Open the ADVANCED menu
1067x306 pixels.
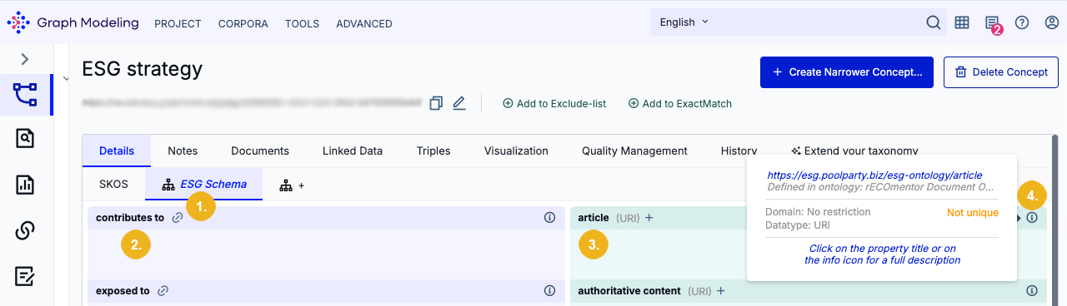tap(364, 23)
